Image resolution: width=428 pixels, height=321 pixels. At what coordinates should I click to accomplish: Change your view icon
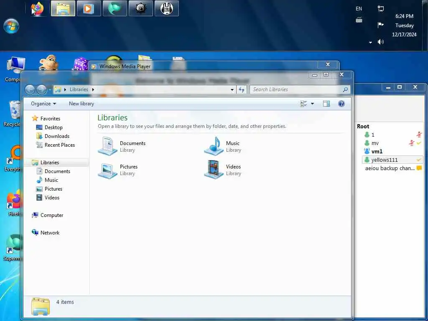[x=303, y=104]
